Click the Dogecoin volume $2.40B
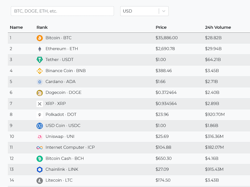 click(212, 92)
